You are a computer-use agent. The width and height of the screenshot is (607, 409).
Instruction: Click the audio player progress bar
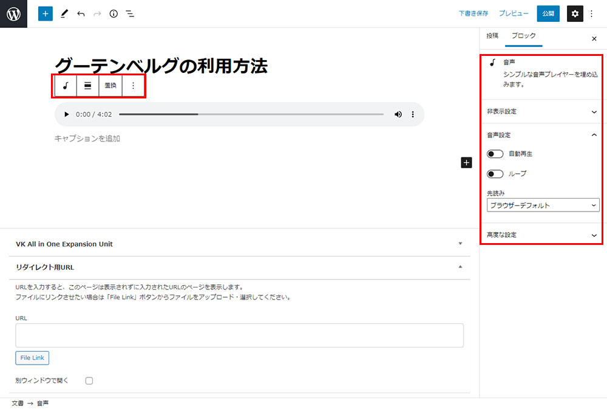[x=251, y=114]
